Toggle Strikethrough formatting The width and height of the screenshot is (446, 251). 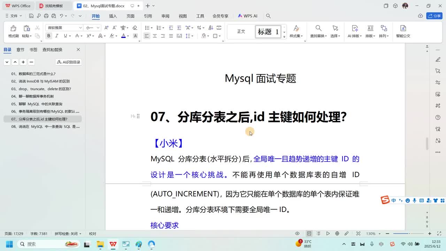point(77,36)
